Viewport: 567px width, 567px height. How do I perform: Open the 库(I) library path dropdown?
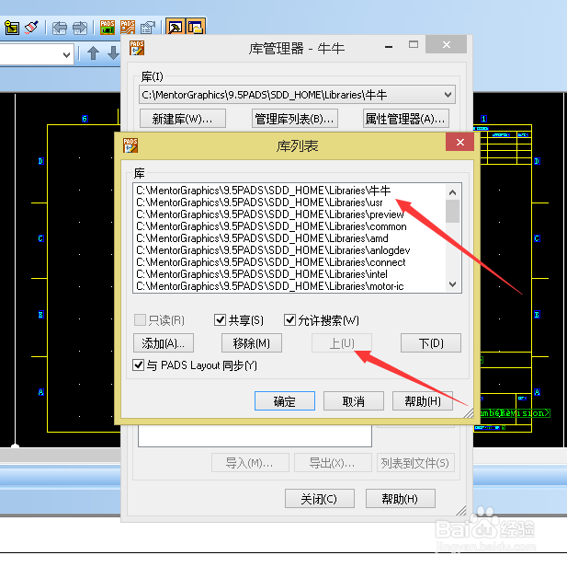pyautogui.click(x=448, y=95)
